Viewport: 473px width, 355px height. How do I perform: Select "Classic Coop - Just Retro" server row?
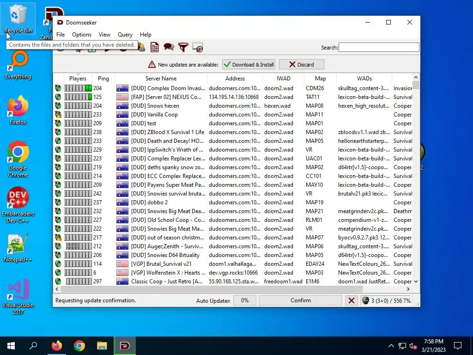[233, 282]
